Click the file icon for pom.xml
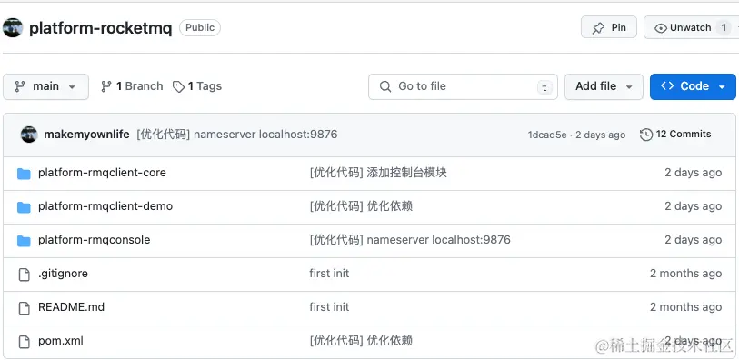Screen dimensions: 739x360 (x=24, y=341)
